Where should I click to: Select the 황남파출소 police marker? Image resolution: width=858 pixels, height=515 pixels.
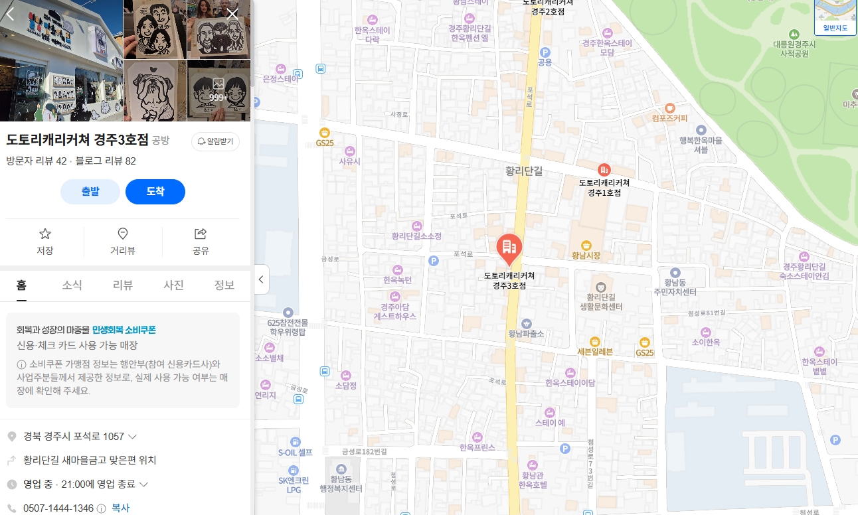(x=526, y=323)
